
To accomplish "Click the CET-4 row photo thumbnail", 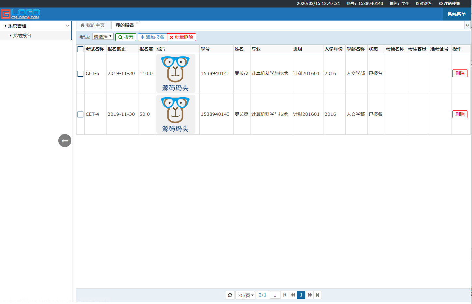I will tap(176, 114).
